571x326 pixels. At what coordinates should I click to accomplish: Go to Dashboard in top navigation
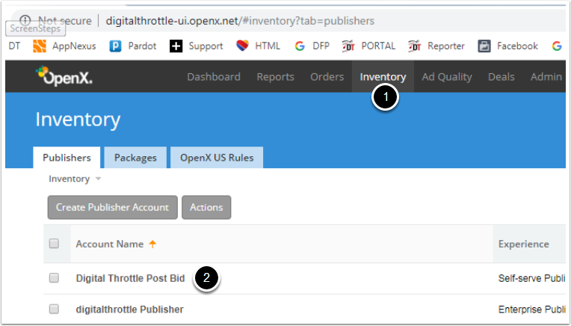coord(214,77)
